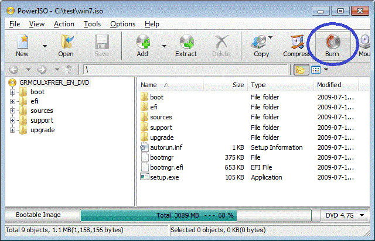Select the upgrade folder in file list

(162, 137)
